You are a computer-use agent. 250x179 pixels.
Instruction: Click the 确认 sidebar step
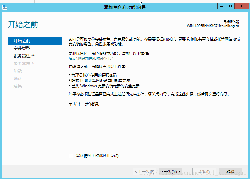(18, 79)
